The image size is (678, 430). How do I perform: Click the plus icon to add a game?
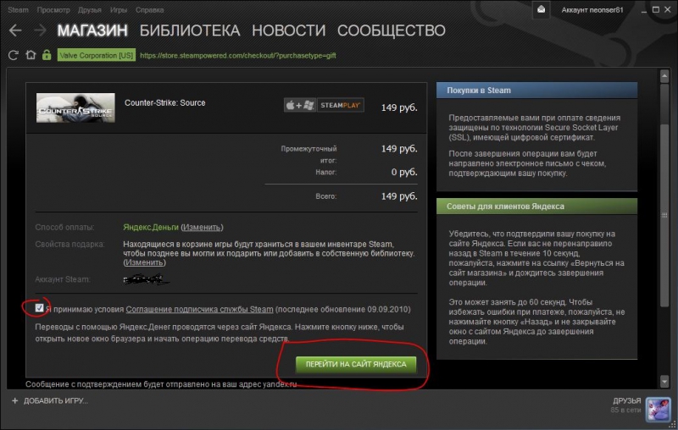pyautogui.click(x=14, y=400)
